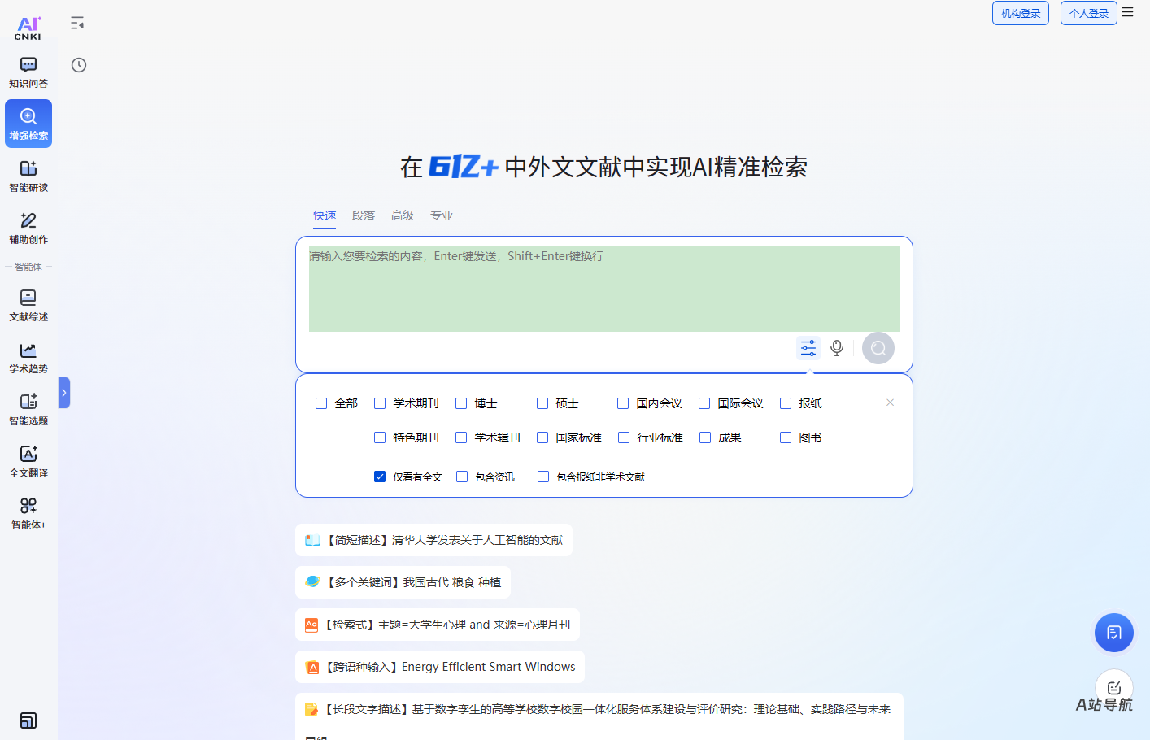The height and width of the screenshot is (740, 1150).
Task: Open the blue floating feedback button
Action: [1114, 633]
